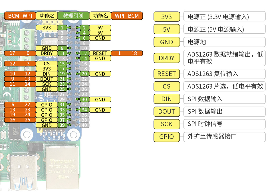Click the right-side 功能名 column header
Image resolution: width=274 pixels, height=196 pixels.
[100, 16]
